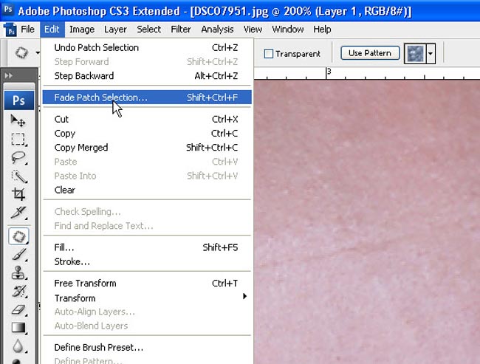Image resolution: width=480 pixels, height=364 pixels.
Task: Open the Analysis menu
Action: (x=217, y=30)
